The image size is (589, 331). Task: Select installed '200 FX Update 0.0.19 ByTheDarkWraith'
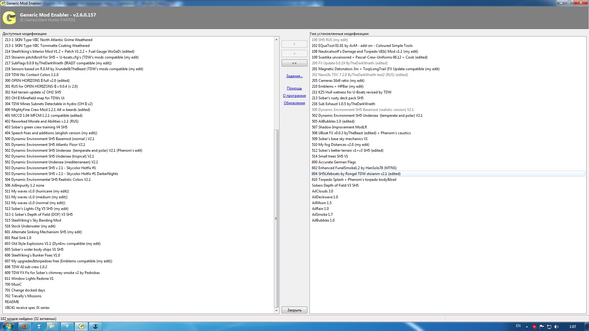click(350, 63)
